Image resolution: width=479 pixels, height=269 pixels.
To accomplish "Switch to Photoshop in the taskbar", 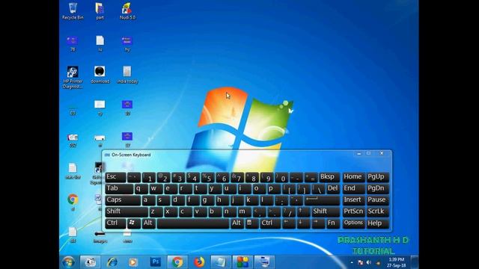I will click(155, 262).
